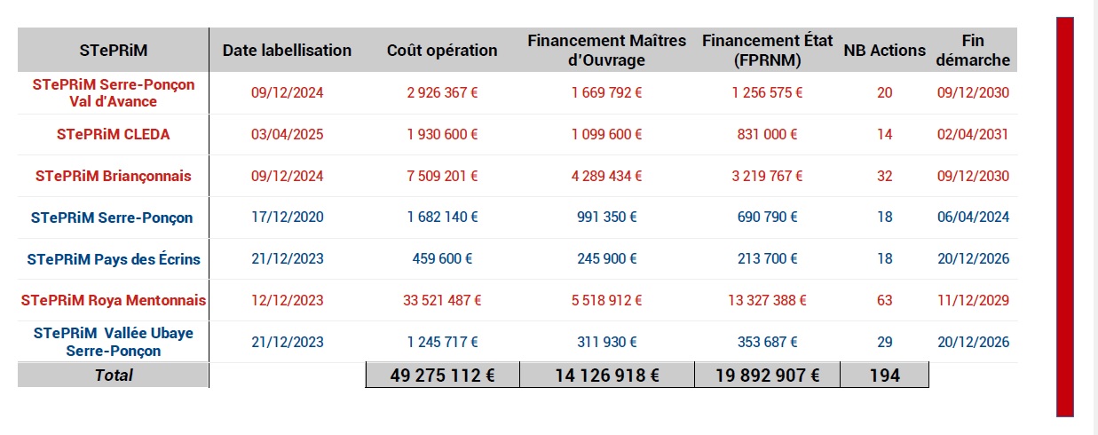Screen dimensions: 1098x435
Task: Click the "STePRiM Pays des Écrins" label
Action: point(114,259)
